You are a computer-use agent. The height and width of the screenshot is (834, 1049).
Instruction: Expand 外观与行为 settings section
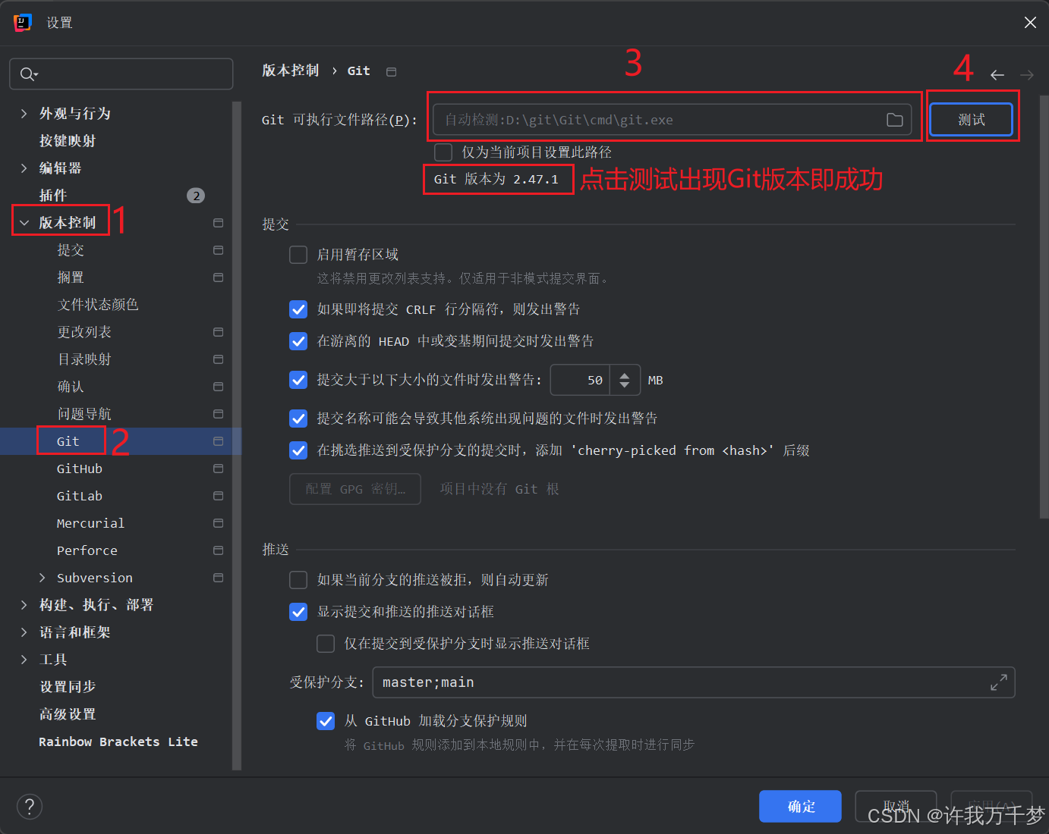click(x=24, y=114)
